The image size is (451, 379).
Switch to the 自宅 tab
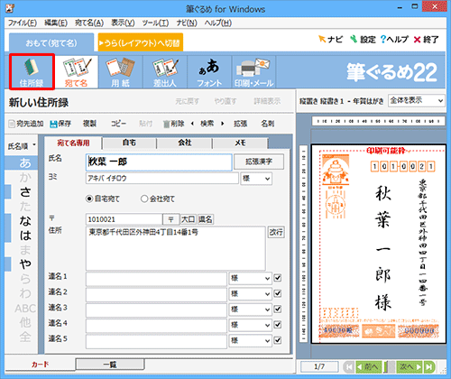pos(129,143)
